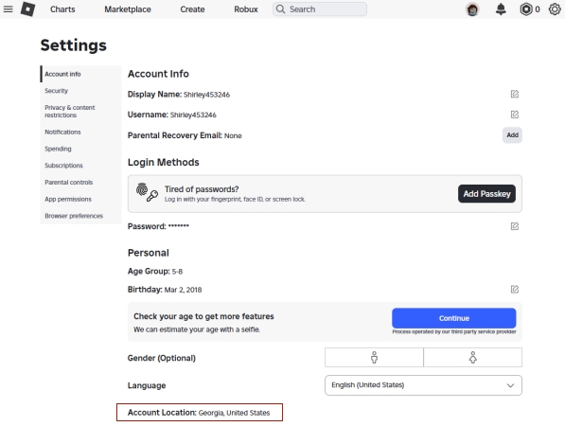Click the 'Mar 2, 2018' birthday value
This screenshot has width=565, height=426.
coord(183,290)
